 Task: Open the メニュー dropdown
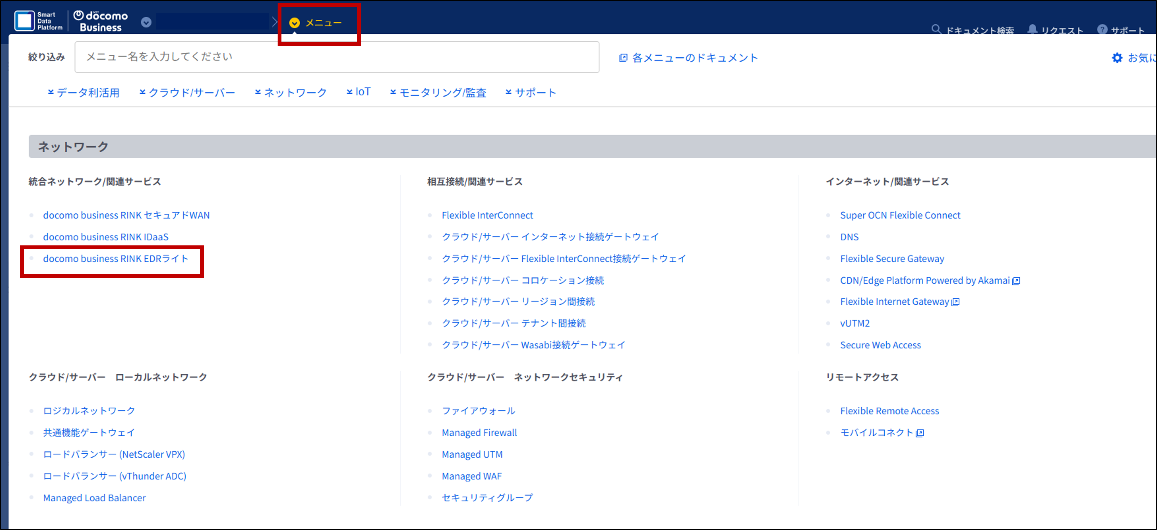317,23
